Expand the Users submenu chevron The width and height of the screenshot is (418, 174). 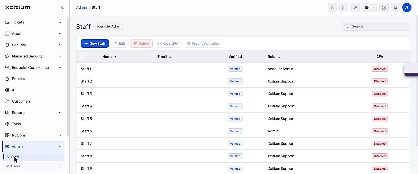(x=60, y=166)
